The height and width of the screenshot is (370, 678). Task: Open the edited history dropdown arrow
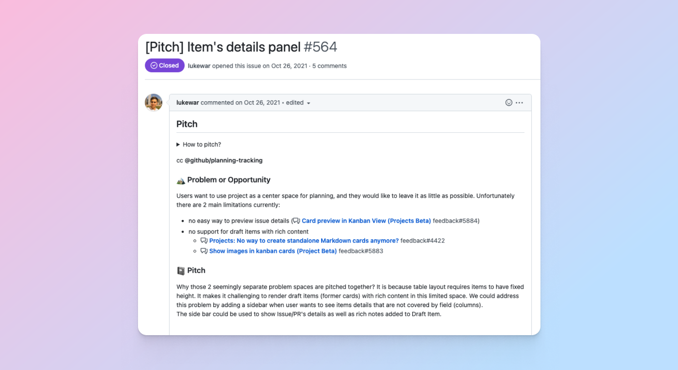coord(308,103)
